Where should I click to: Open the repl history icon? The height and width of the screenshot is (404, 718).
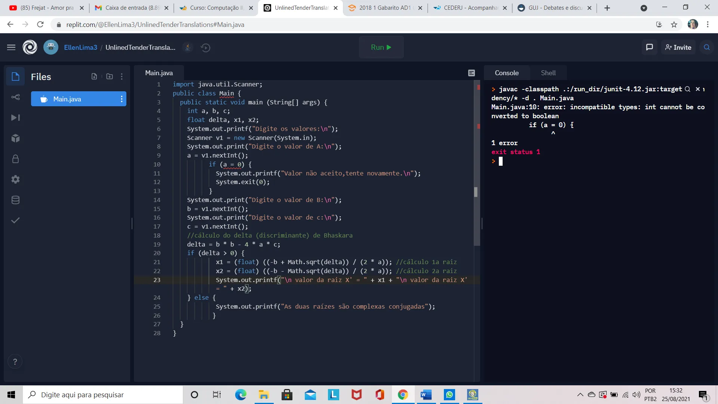pos(206,48)
